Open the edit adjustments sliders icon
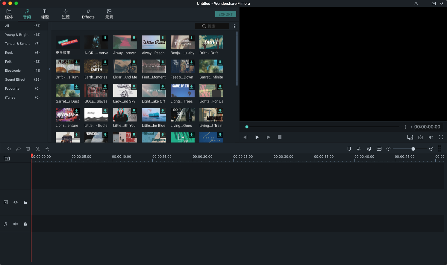Viewport: 447px width, 265px height. click(x=47, y=148)
